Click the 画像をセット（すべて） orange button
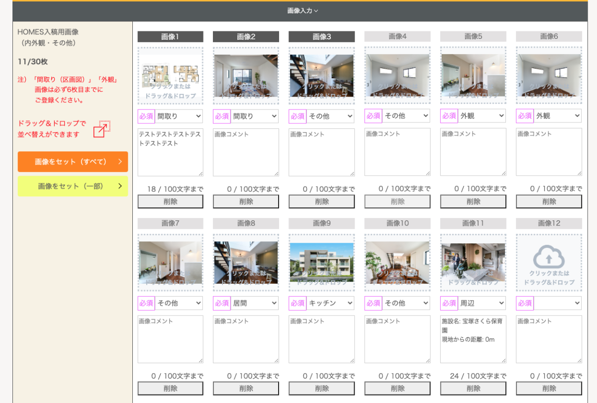The height and width of the screenshot is (403, 597). (73, 162)
